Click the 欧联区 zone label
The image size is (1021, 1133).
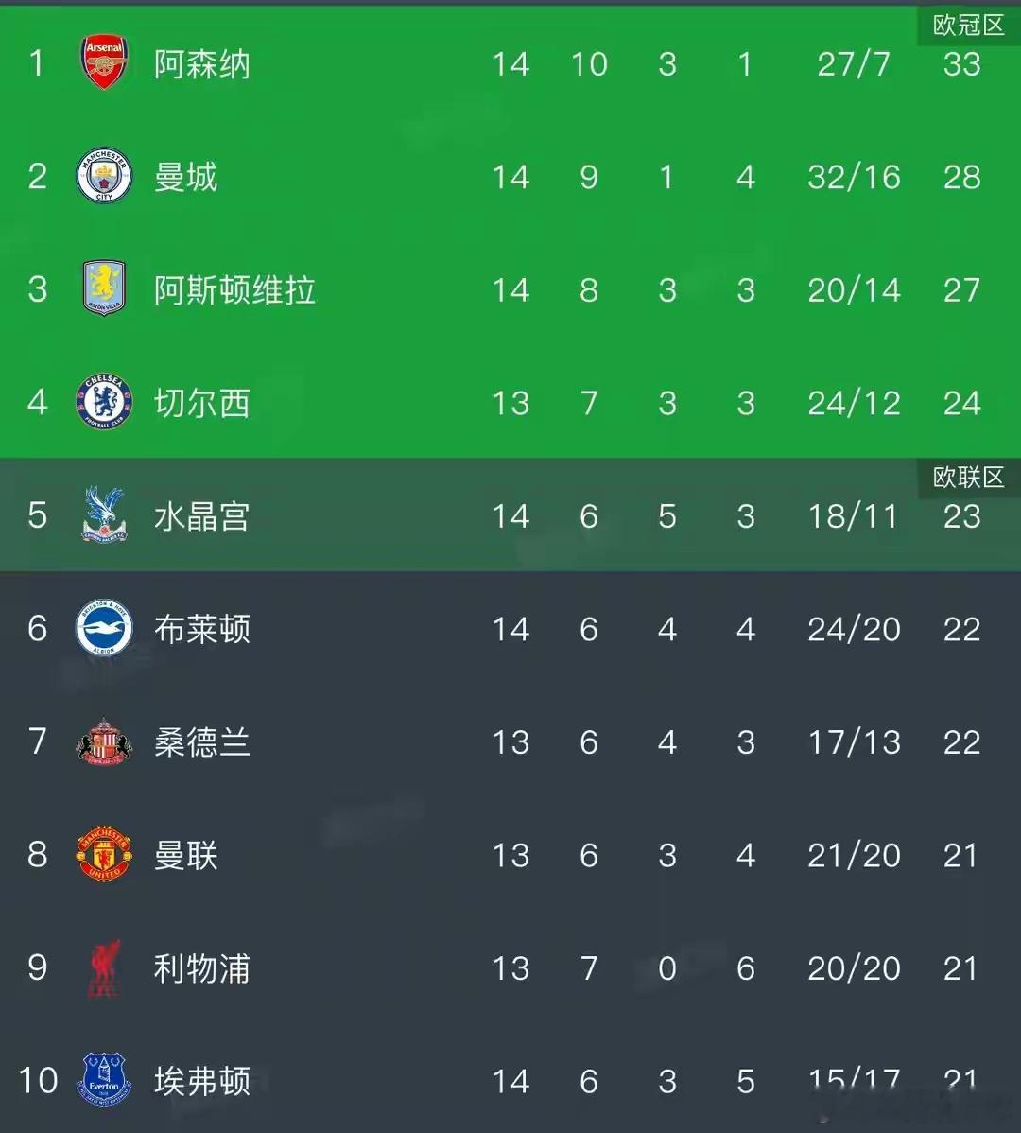click(968, 478)
